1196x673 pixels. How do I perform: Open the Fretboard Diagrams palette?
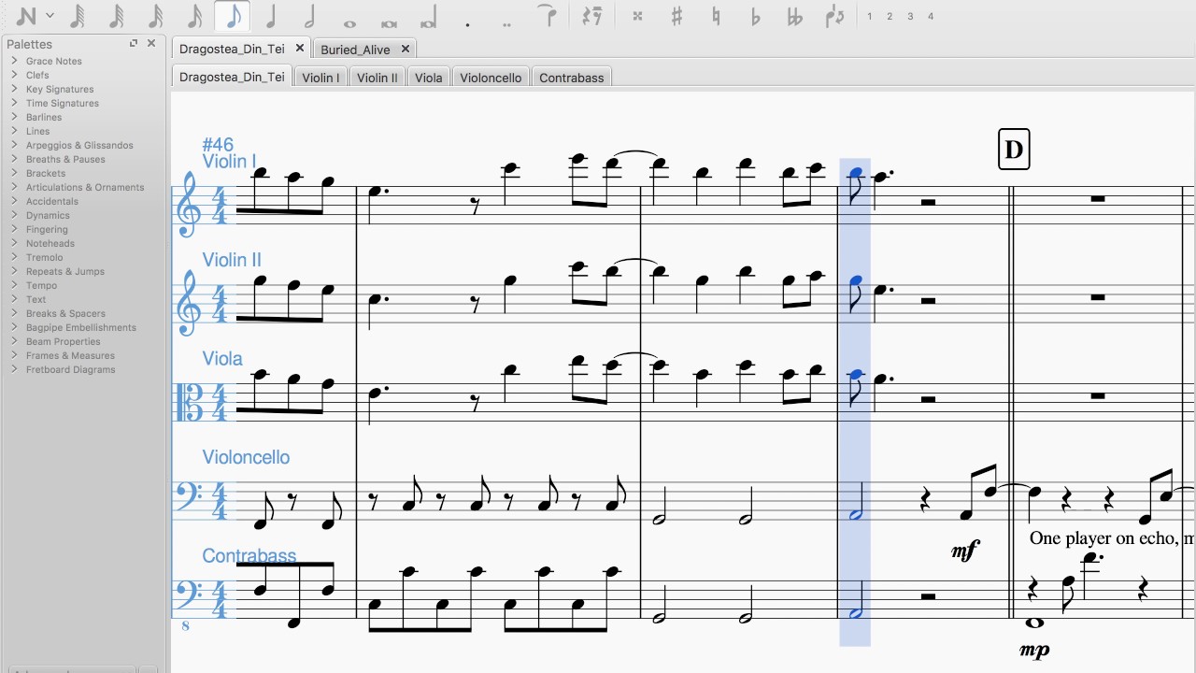[x=71, y=369]
